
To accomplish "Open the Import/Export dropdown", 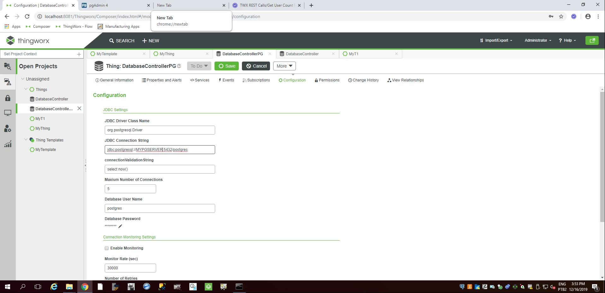I will 496,40.
